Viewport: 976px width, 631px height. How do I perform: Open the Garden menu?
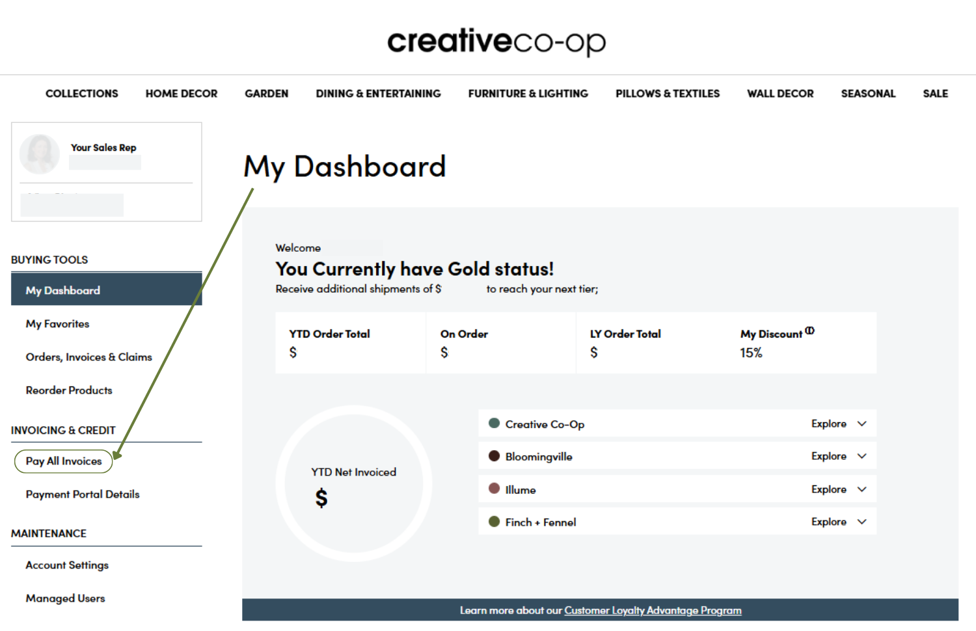coord(267,94)
